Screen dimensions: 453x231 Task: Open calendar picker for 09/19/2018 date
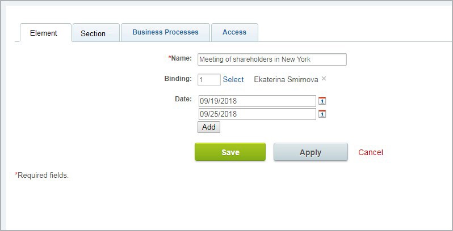tap(322, 101)
